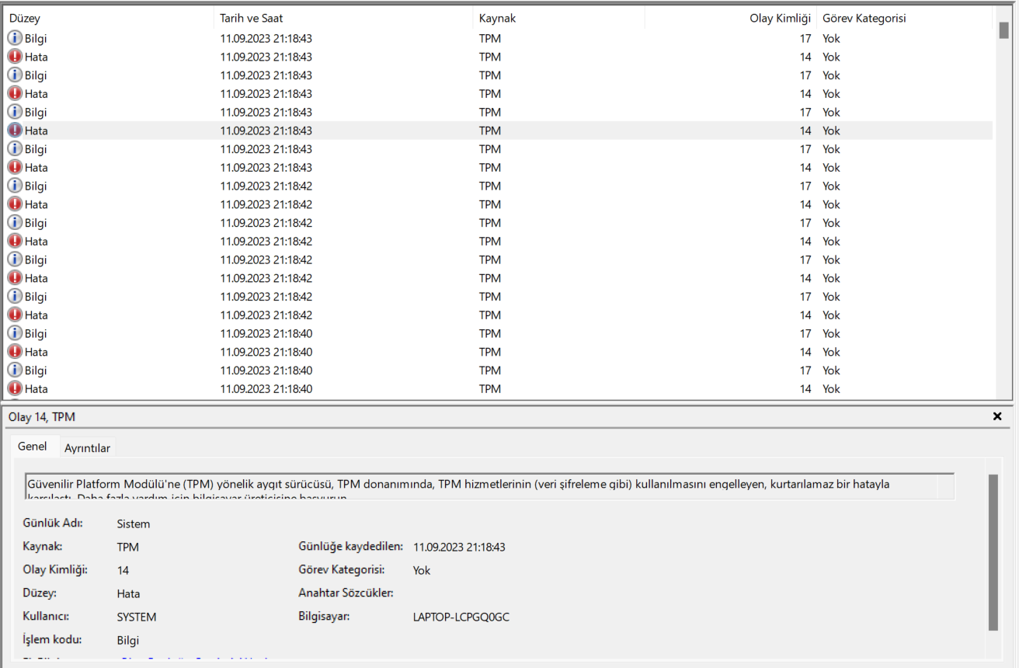Close the Olay 14, TPM details pane
1019x668 pixels.
point(997,417)
